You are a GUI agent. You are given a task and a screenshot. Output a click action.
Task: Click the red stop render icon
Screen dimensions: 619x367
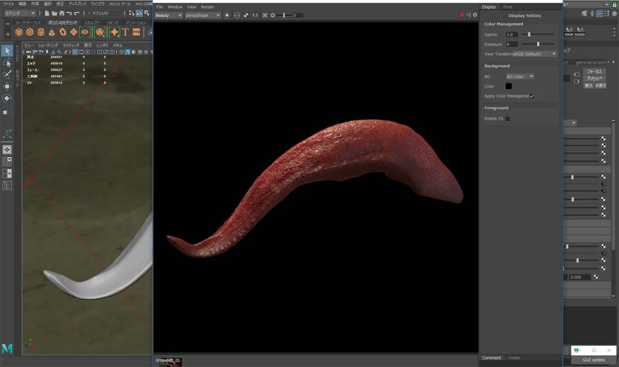click(x=462, y=15)
